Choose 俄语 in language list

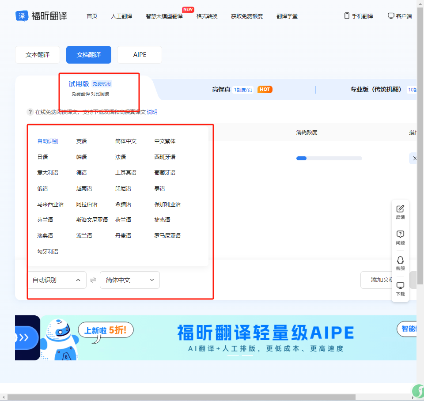[42, 188]
